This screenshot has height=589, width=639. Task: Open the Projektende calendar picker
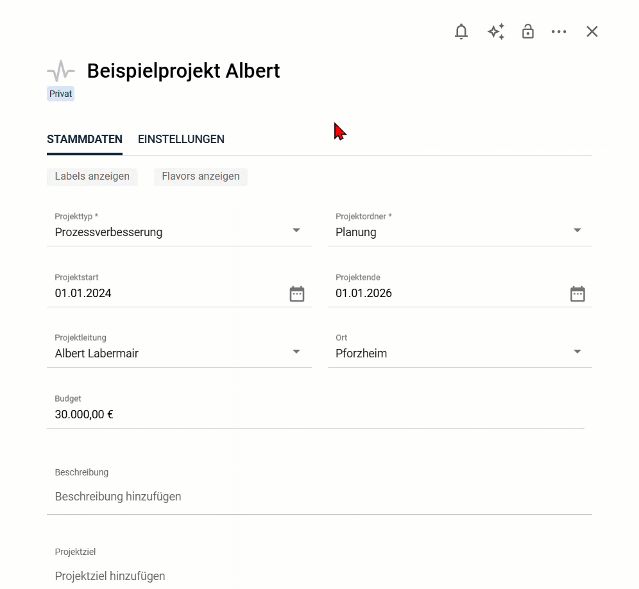[x=577, y=294]
